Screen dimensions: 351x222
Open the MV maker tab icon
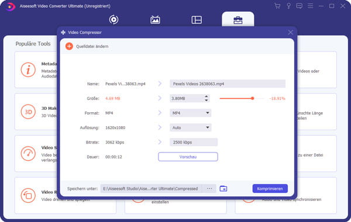(x=155, y=20)
